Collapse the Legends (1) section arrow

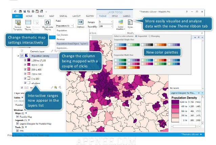(29, 120)
